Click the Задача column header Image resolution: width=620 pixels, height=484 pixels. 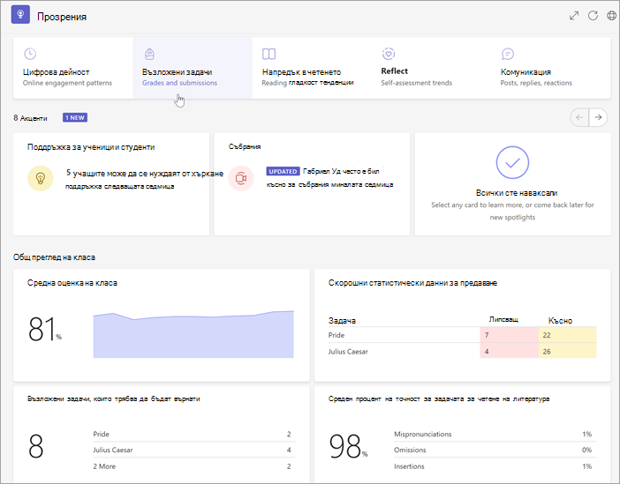pyautogui.click(x=342, y=321)
